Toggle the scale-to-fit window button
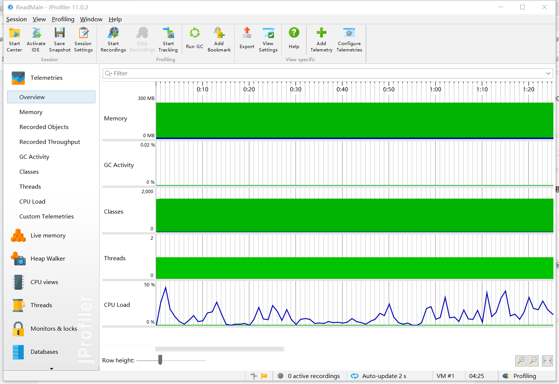 [547, 361]
